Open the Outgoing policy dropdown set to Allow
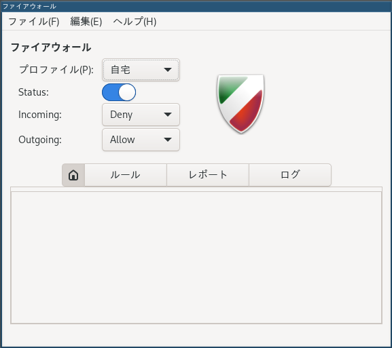Viewport: 392px width, 348px height. pos(141,140)
